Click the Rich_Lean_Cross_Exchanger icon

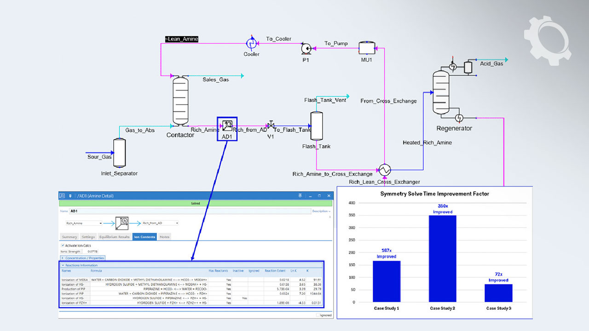[x=384, y=170]
